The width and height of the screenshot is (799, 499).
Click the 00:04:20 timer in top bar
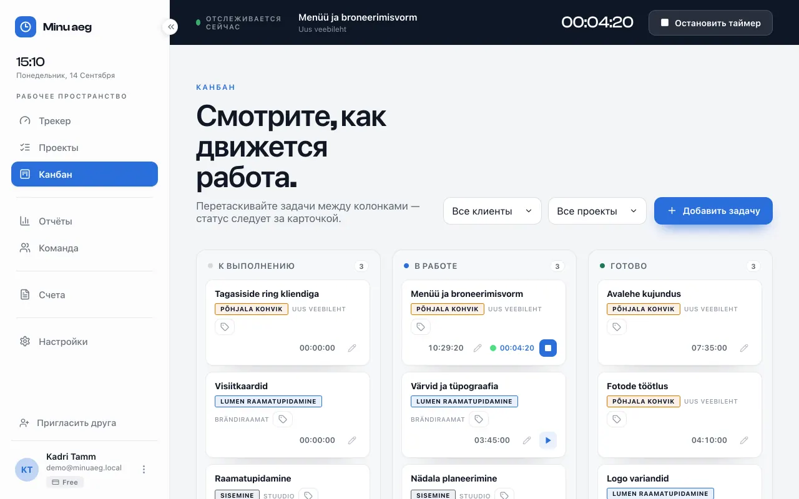click(597, 22)
